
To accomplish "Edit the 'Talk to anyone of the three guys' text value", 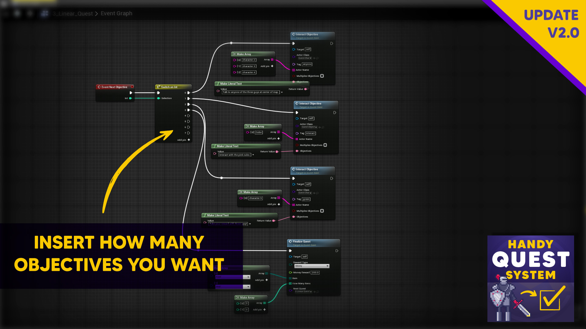I will 251,92.
